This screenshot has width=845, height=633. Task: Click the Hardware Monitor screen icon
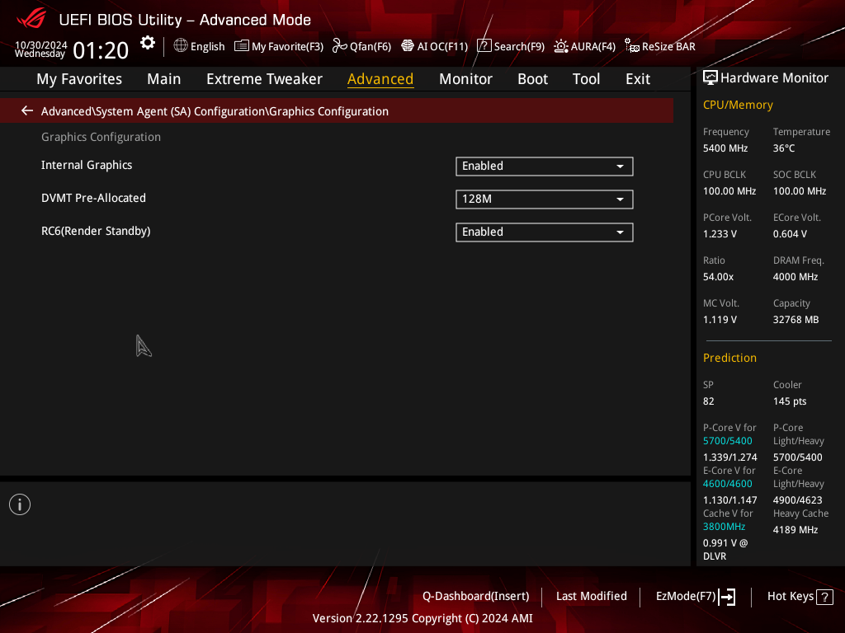coord(710,78)
